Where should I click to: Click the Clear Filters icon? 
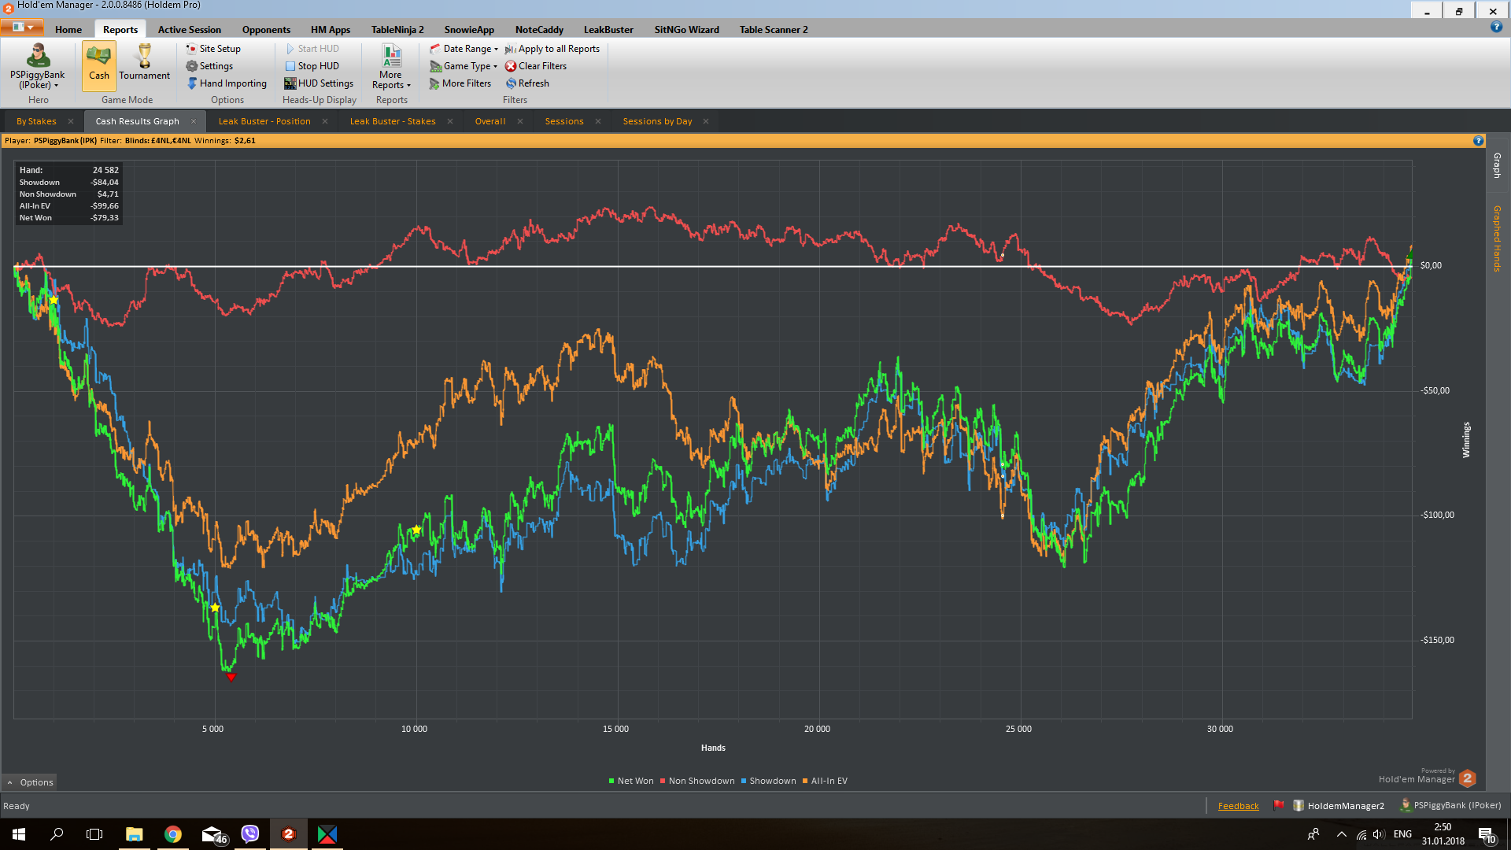[x=511, y=66]
